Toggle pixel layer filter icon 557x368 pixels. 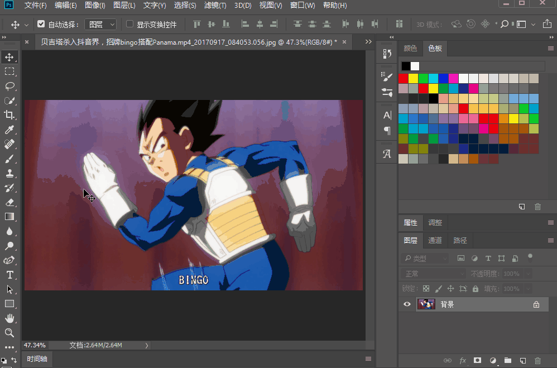(461, 258)
